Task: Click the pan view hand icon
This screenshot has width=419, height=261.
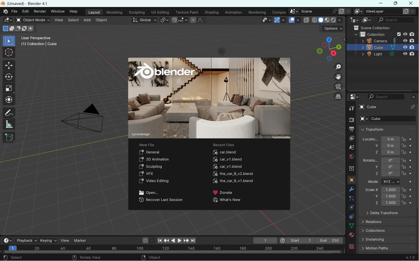Action: click(x=338, y=77)
